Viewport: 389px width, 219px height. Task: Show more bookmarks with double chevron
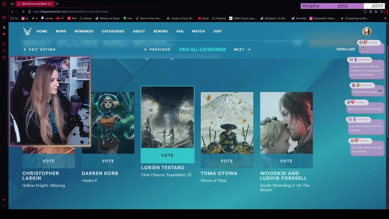pyautogui.click(x=385, y=18)
